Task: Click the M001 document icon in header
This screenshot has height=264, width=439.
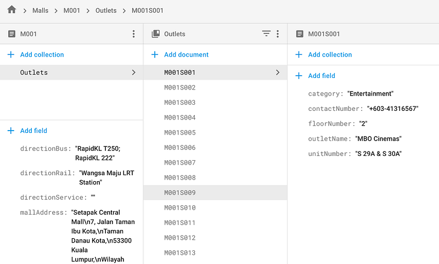Action: [x=12, y=34]
